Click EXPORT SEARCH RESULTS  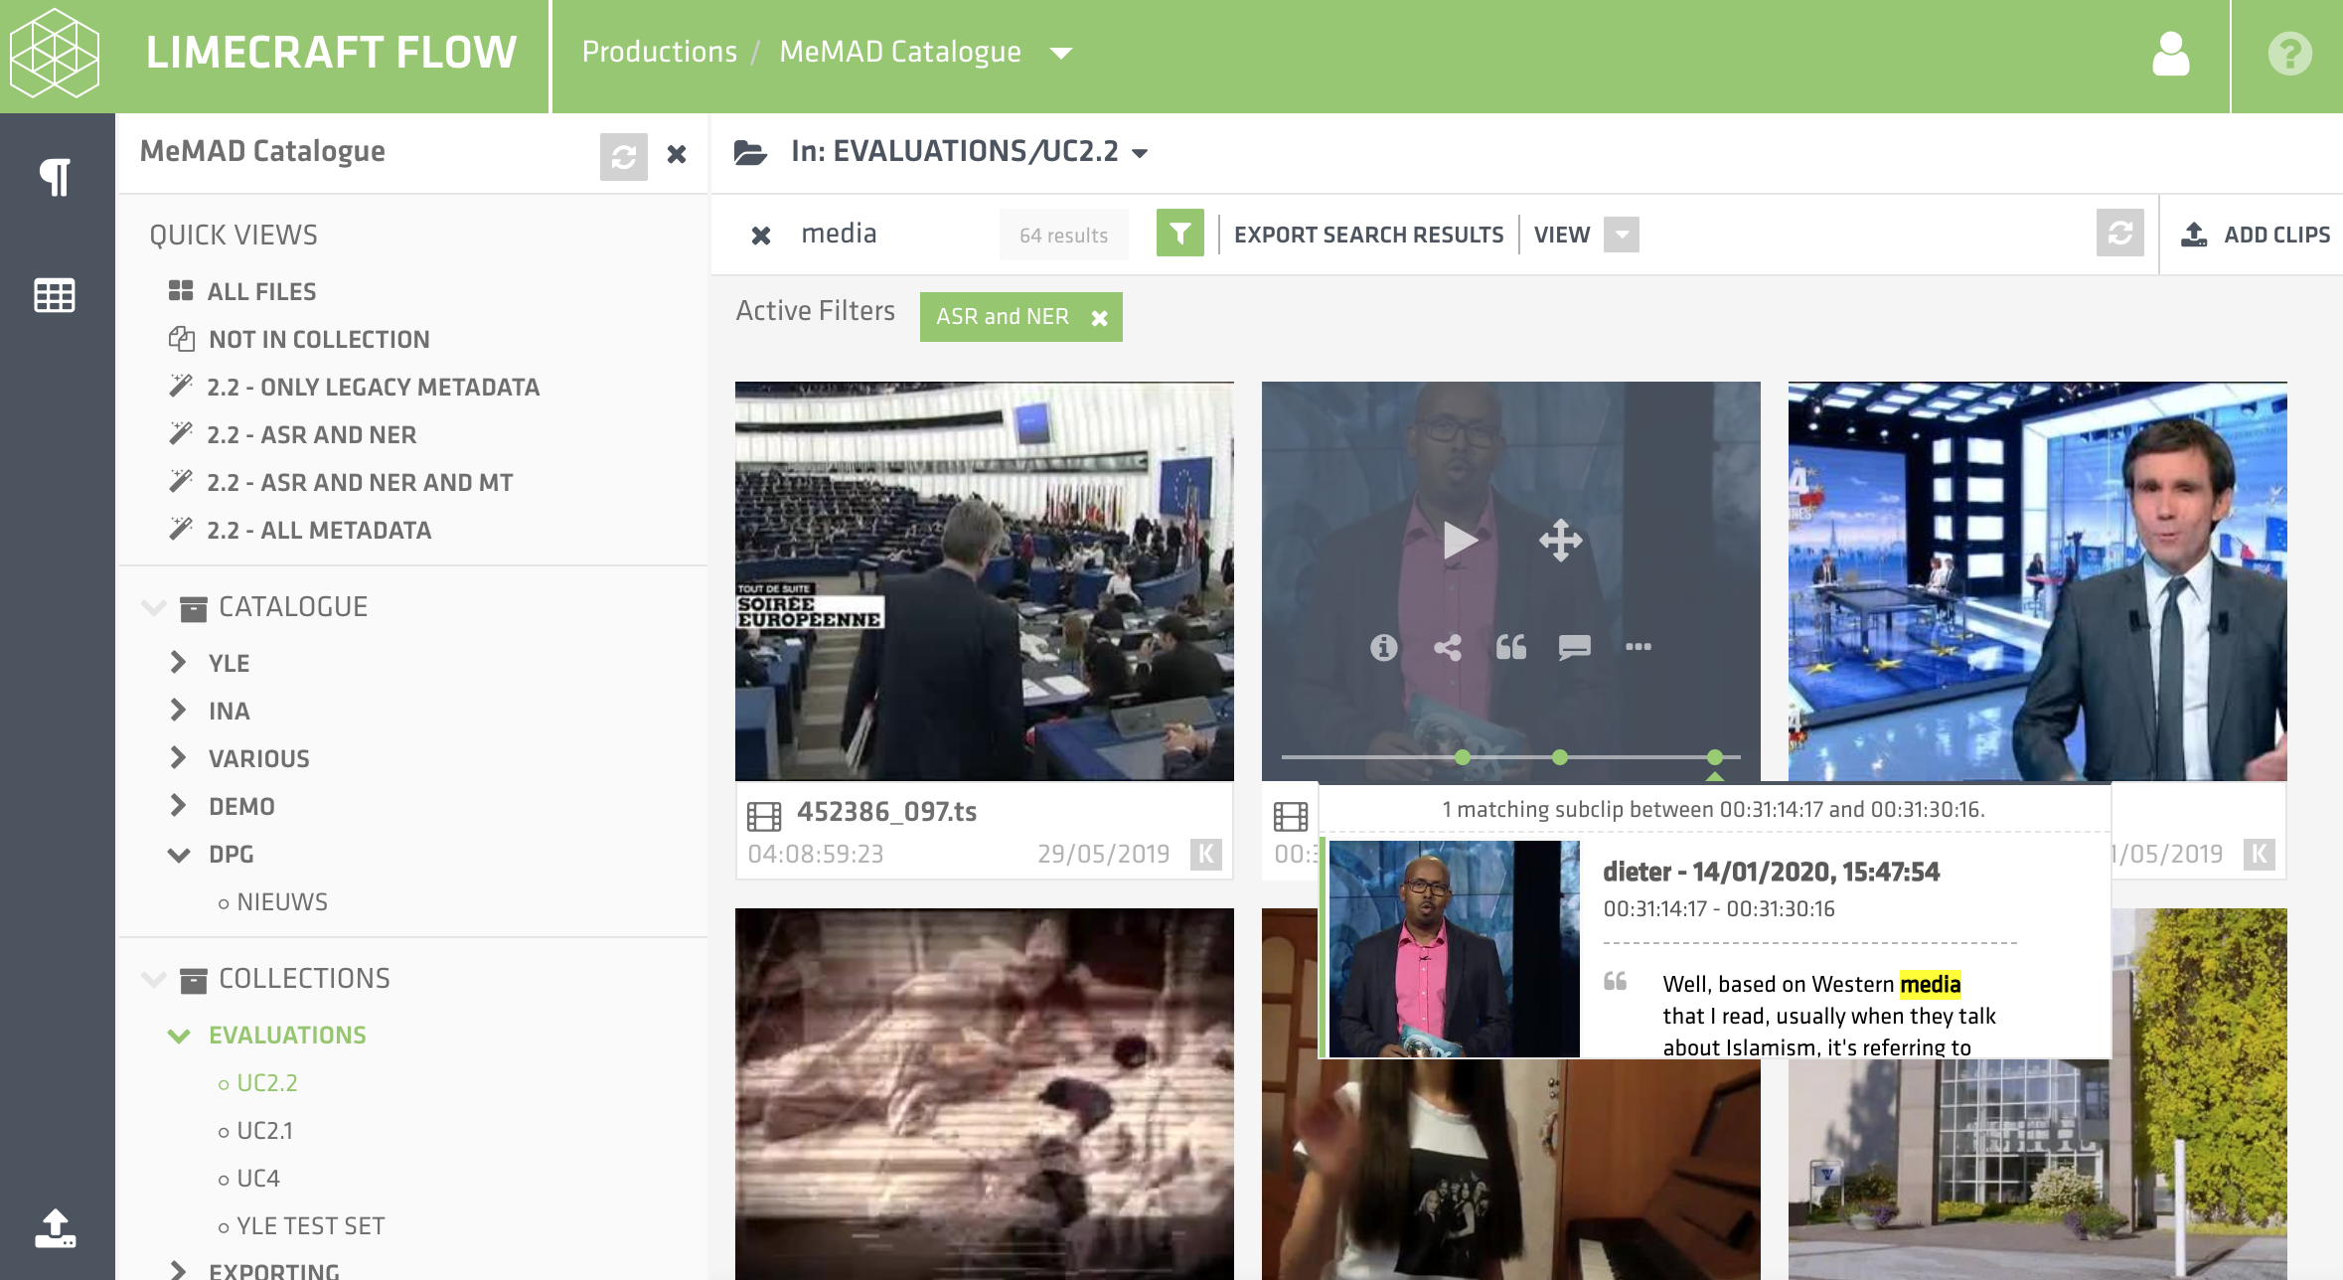1369,235
